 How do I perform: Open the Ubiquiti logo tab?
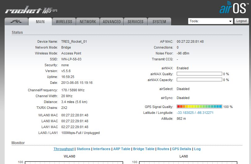tap(16, 22)
